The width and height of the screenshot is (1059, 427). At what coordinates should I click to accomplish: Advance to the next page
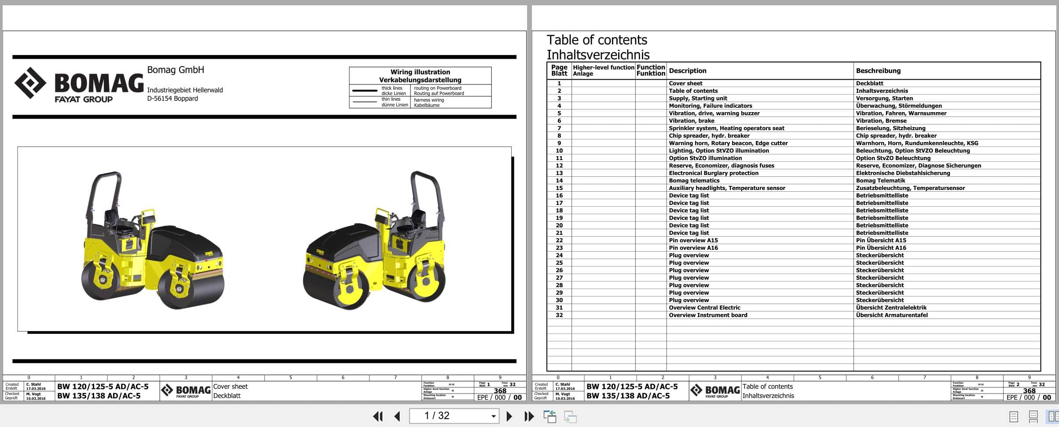point(510,416)
